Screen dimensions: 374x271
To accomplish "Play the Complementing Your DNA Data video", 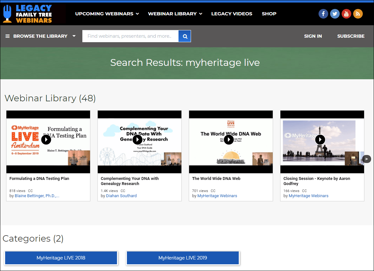I will click(137, 140).
